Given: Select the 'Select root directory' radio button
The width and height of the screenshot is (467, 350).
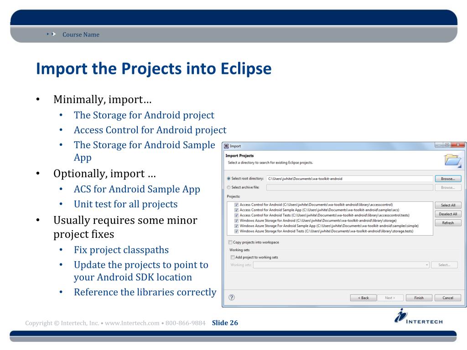Looking at the screenshot, I should (229, 179).
